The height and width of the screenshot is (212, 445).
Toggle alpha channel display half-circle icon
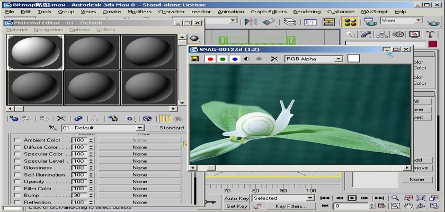pos(247,59)
